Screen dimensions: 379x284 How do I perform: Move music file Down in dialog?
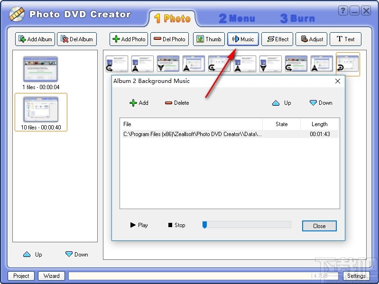coord(321,103)
